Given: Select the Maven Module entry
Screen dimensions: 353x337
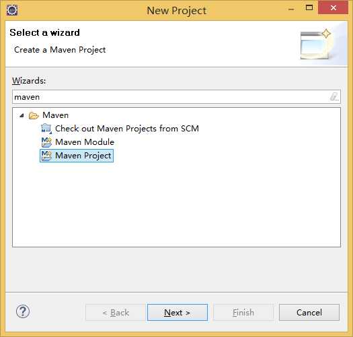Looking at the screenshot, I should pyautogui.click(x=85, y=142).
